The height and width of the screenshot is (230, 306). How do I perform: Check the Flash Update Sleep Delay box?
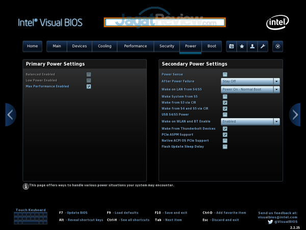coord(225,147)
